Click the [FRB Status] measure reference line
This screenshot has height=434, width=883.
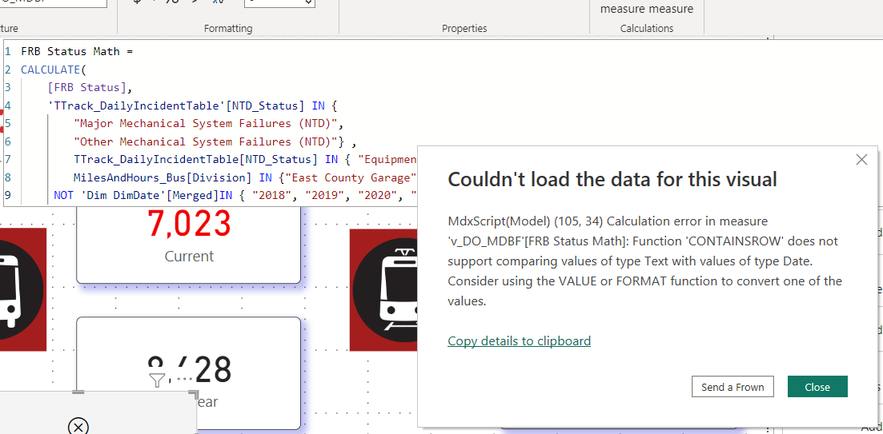[x=92, y=87]
